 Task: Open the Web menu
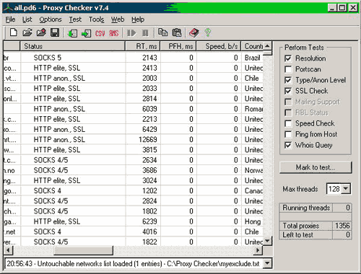pos(118,19)
